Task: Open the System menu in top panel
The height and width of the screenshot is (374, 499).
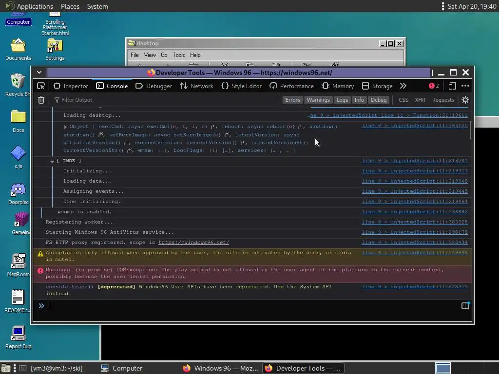Action: [97, 6]
